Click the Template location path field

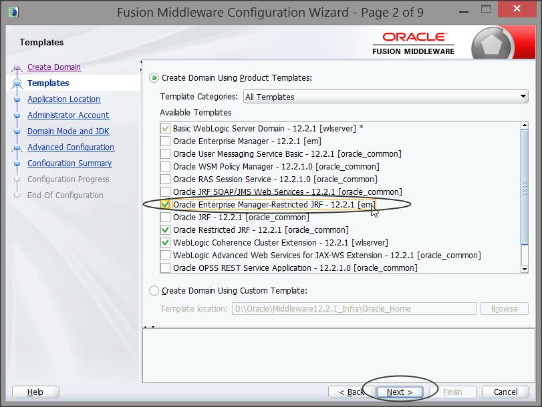pyautogui.click(x=354, y=309)
